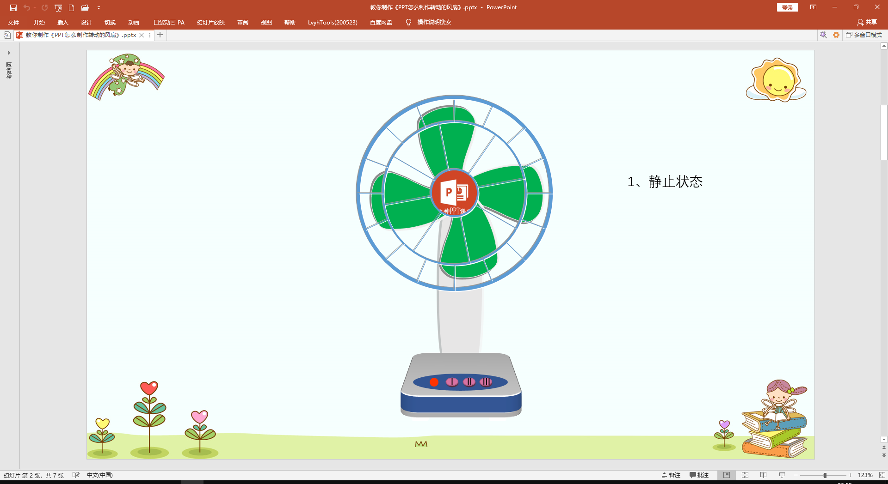Screen dimensions: 888x484
Task: Switch to Slide Sorter view icon
Action: point(745,475)
